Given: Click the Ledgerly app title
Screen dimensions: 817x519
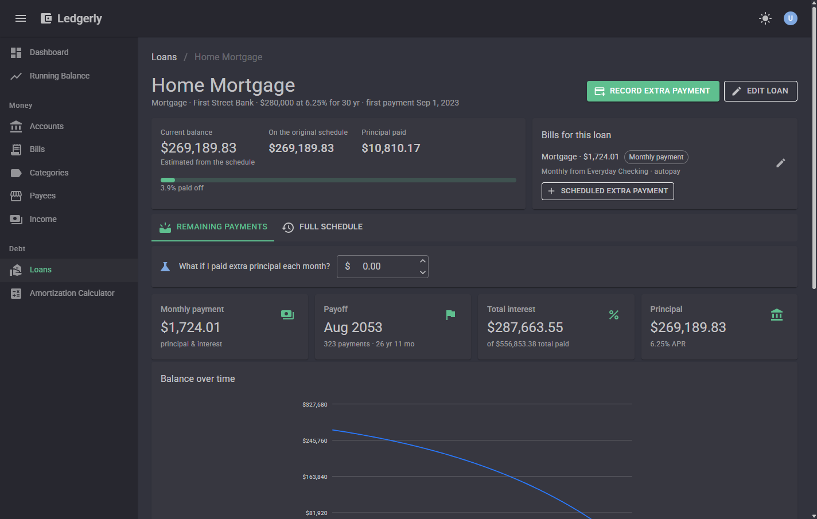Looking at the screenshot, I should tap(80, 18).
